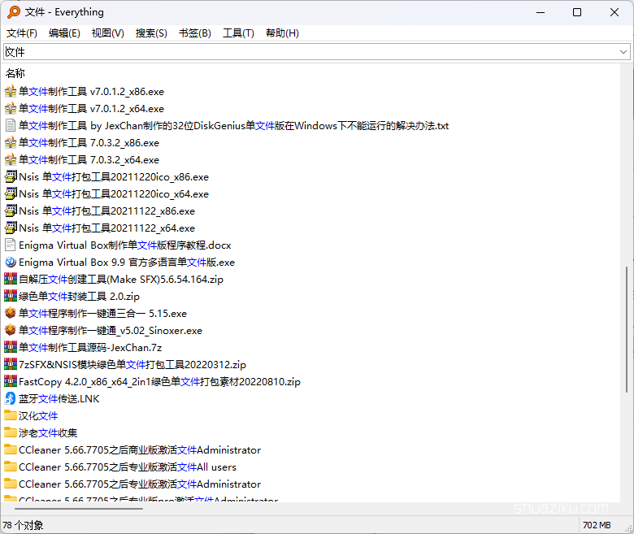Click the docx icon of Enigma Virtual Box教程
This screenshot has height=534, width=634.
coord(11,245)
